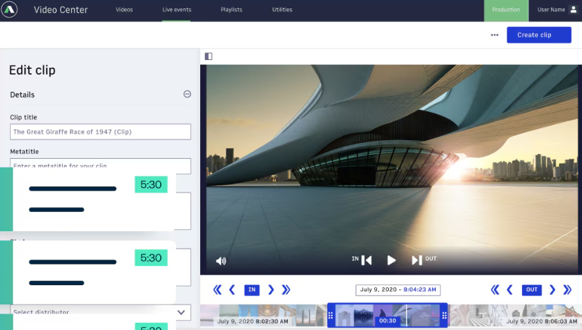This screenshot has height=330, width=582.
Task: Move OUT point far back with double-left arrow
Action: pos(495,289)
